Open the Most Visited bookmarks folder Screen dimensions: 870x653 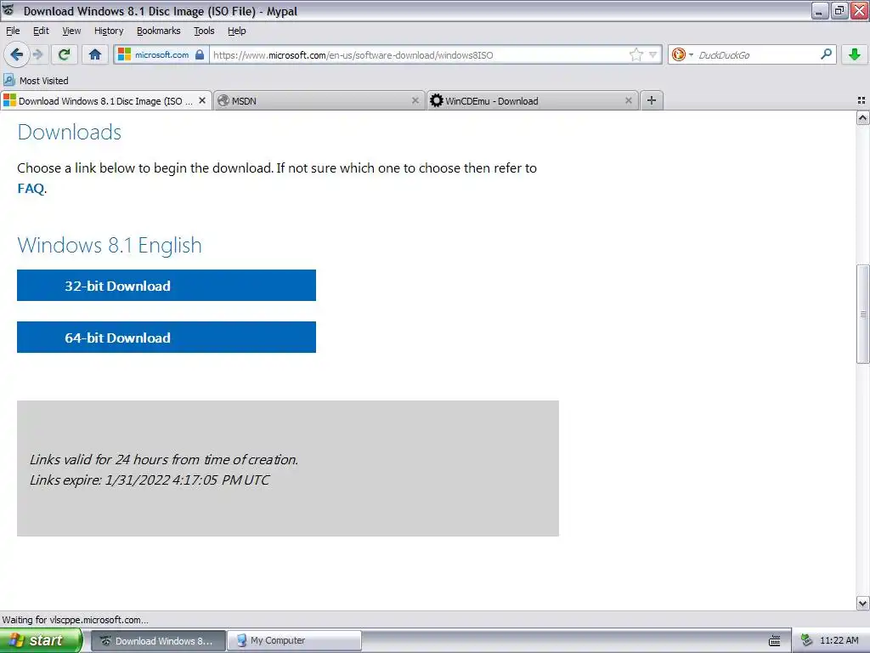point(36,81)
